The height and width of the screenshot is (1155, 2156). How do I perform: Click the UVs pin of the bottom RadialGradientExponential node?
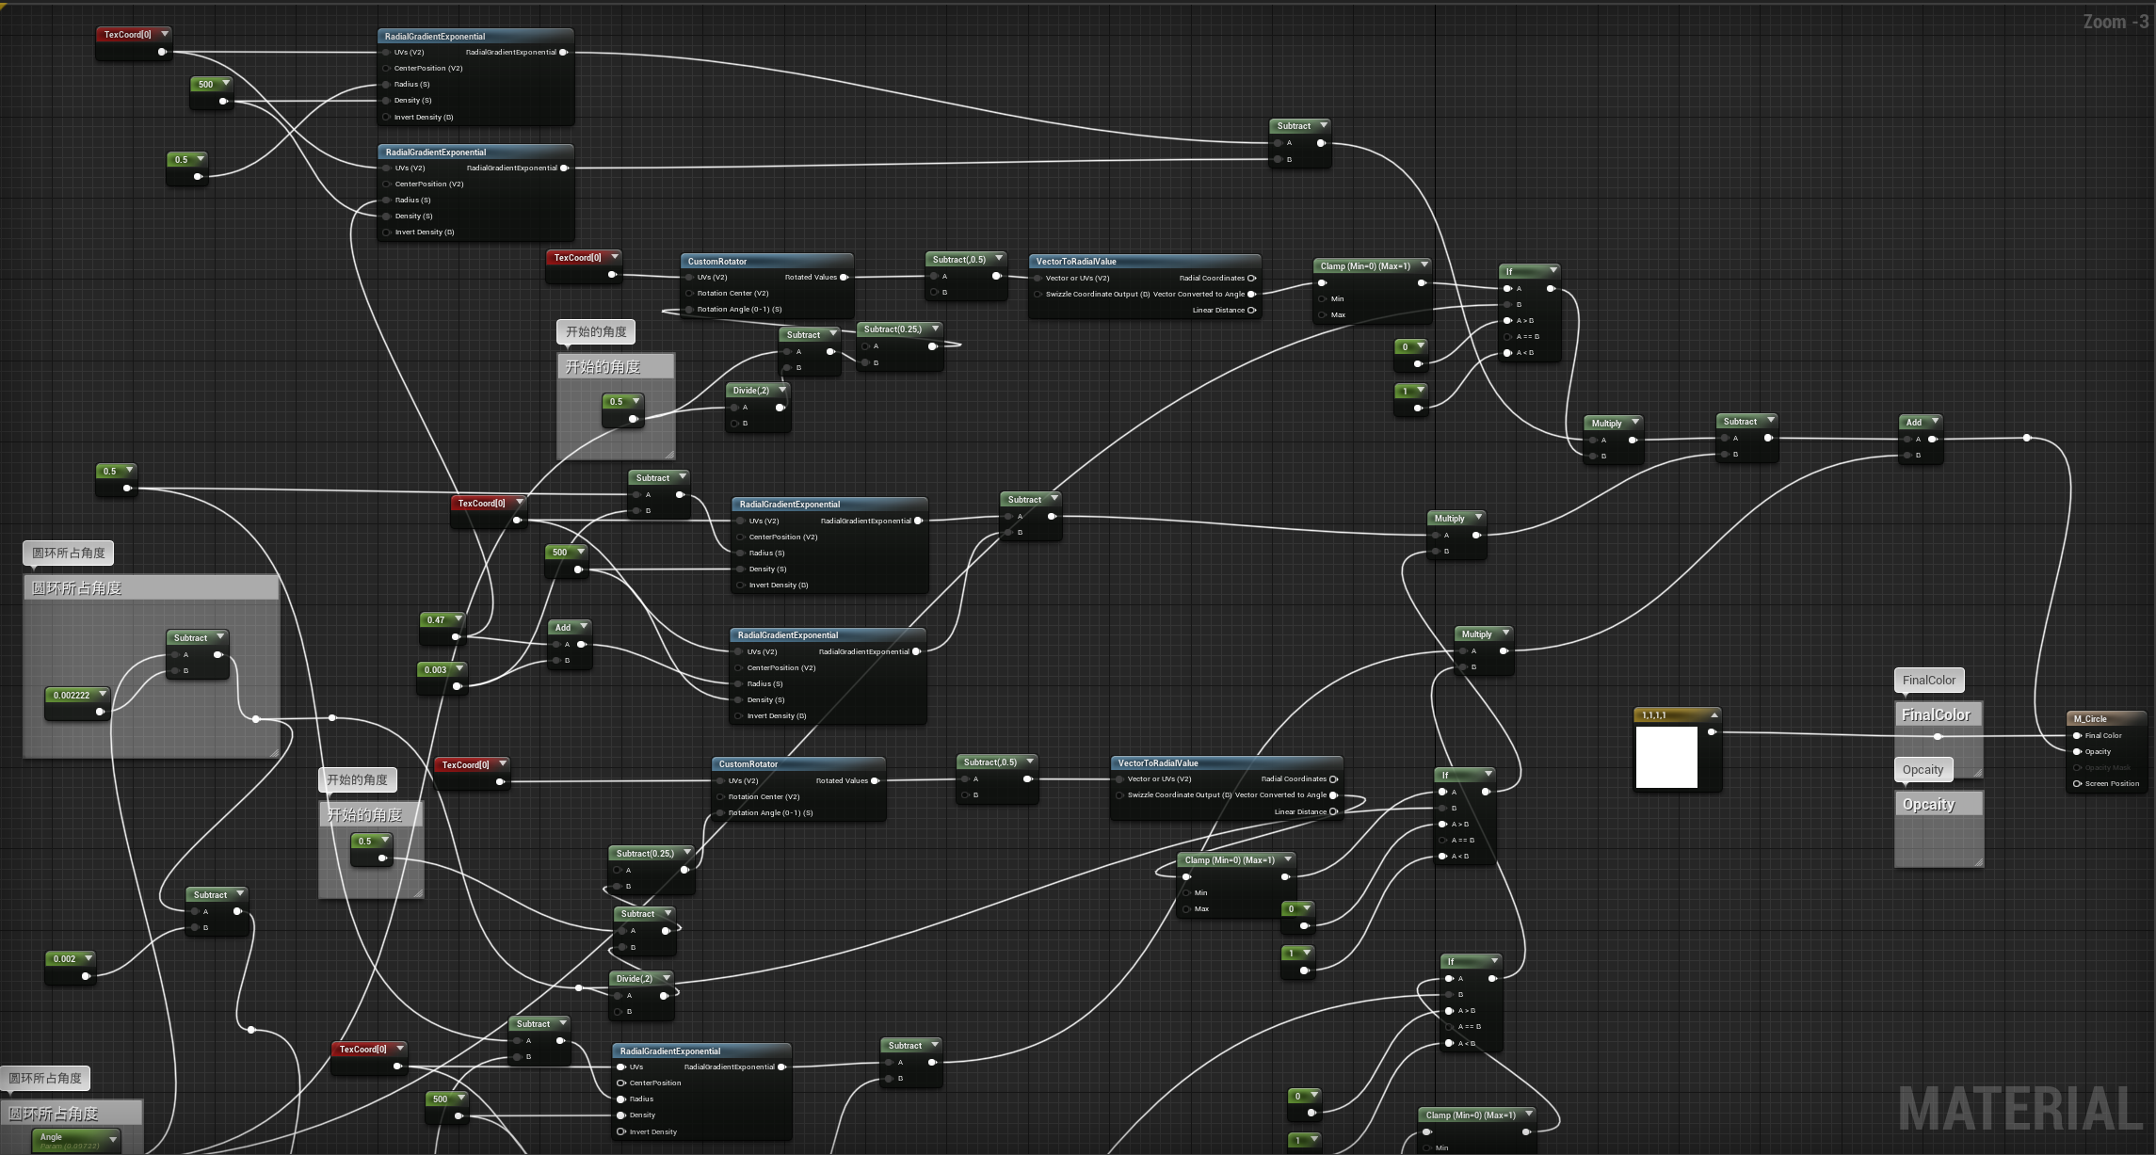coord(621,1067)
